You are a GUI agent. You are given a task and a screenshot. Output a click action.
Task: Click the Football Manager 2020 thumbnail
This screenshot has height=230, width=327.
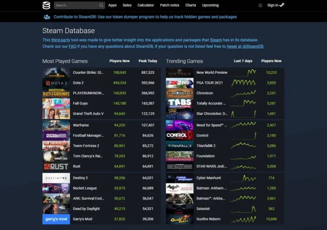(56, 136)
